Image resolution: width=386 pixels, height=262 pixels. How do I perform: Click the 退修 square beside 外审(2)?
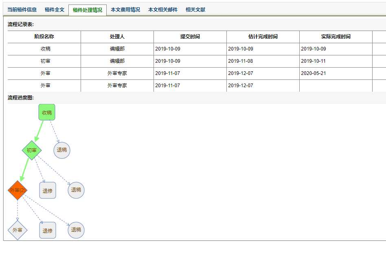[48, 190]
